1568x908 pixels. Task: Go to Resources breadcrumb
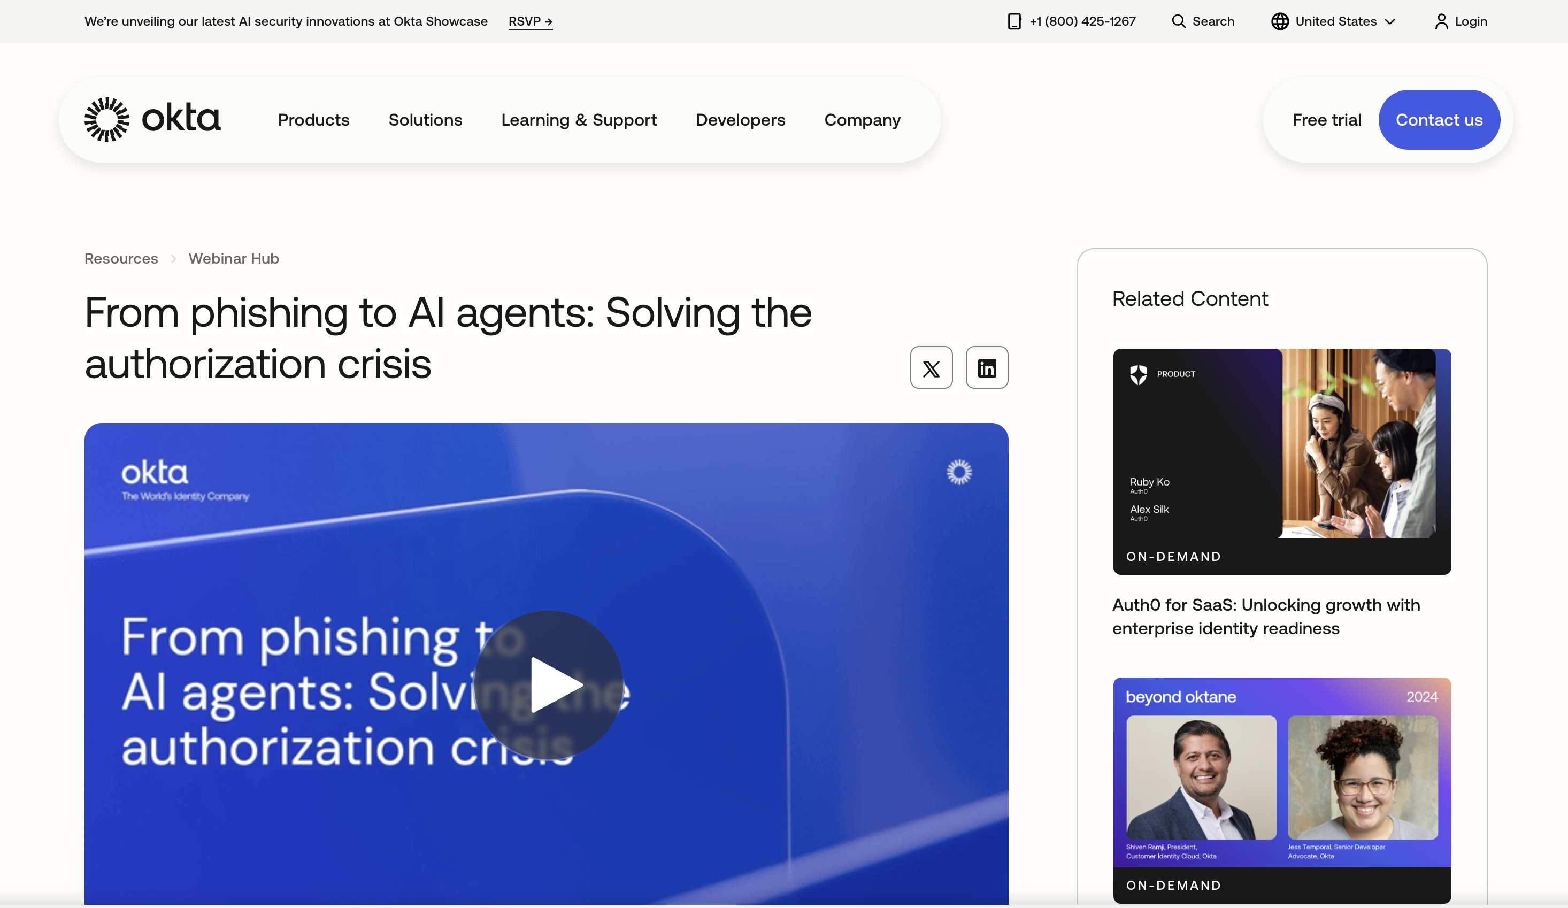pyautogui.click(x=121, y=258)
